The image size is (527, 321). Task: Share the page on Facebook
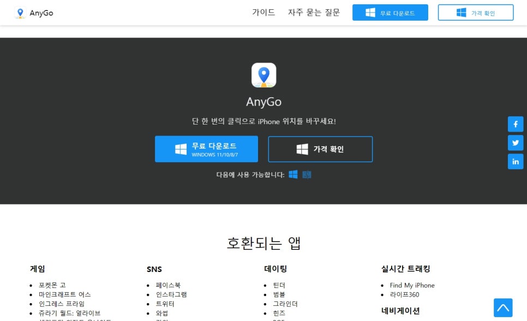(x=515, y=124)
